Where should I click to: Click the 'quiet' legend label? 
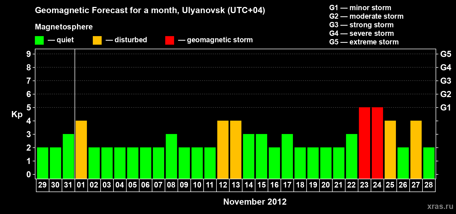click(x=65, y=40)
